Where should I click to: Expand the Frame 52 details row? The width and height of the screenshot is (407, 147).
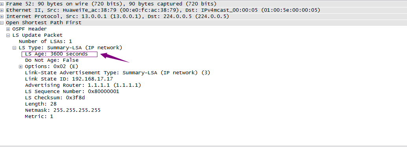pos(2,4)
